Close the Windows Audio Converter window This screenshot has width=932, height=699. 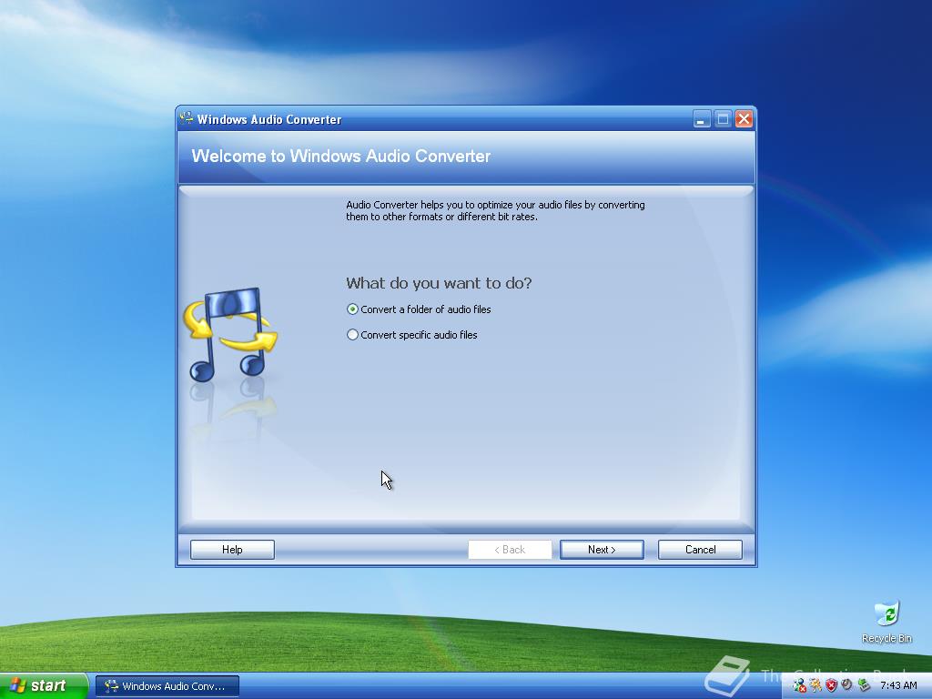(x=744, y=119)
